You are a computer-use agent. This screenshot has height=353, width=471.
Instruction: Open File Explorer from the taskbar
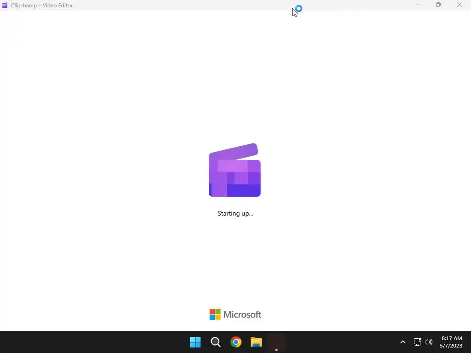tap(256, 342)
